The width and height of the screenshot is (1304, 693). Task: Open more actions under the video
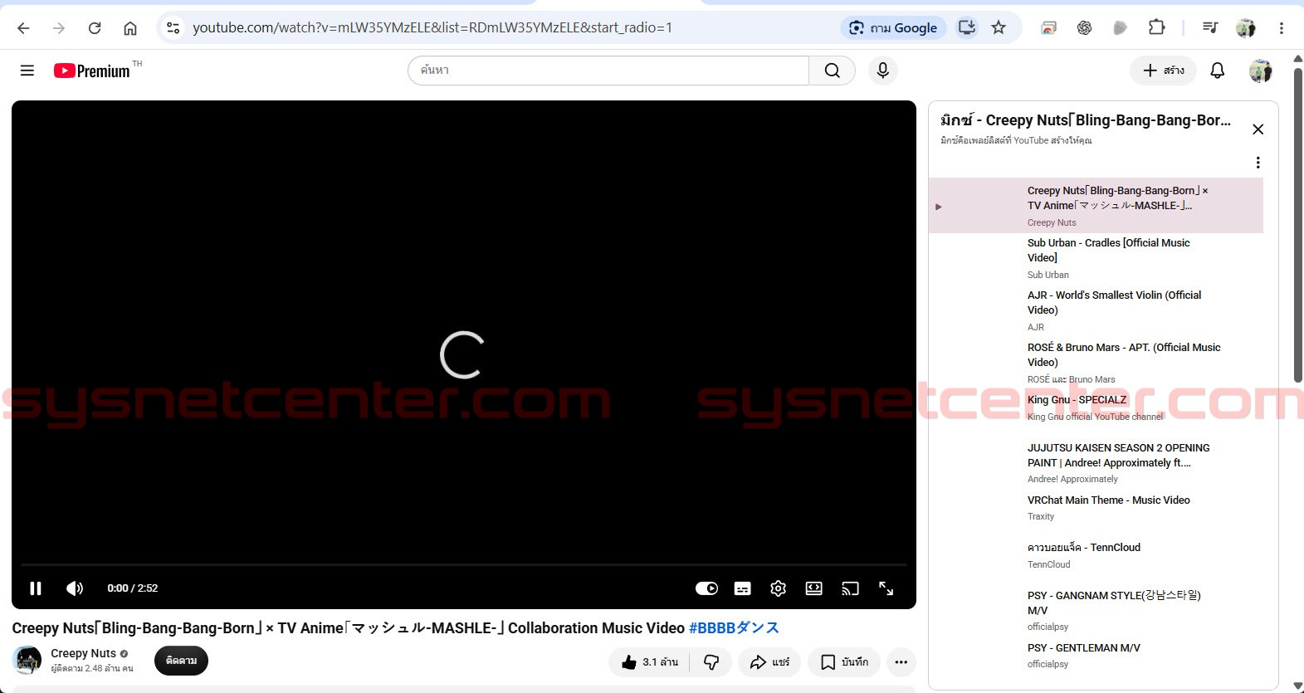(x=901, y=662)
